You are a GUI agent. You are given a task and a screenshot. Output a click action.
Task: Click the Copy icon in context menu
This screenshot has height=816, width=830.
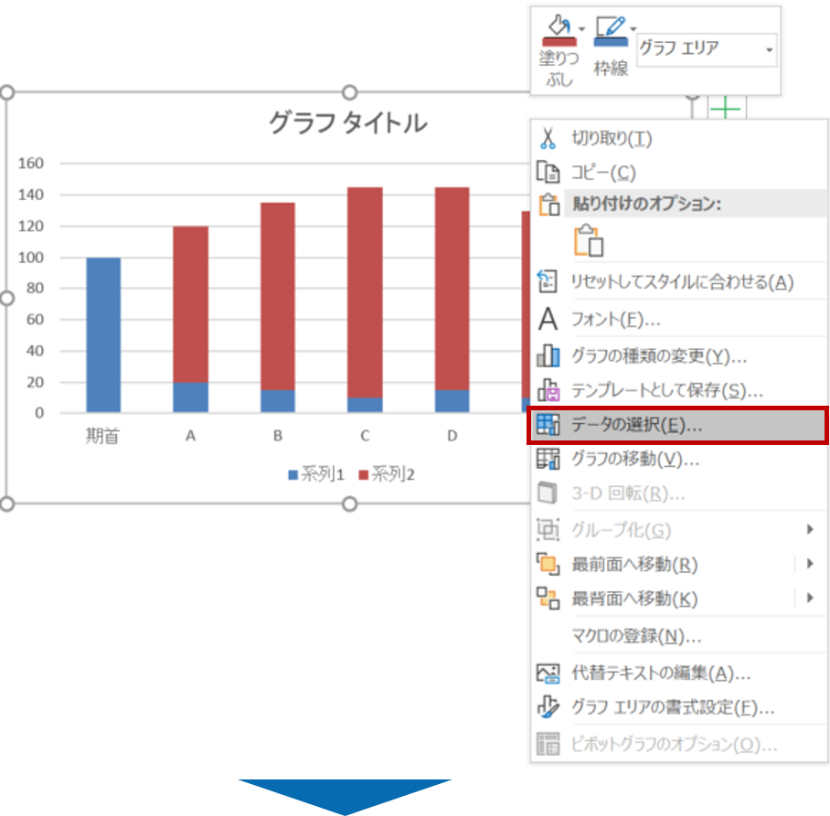(x=548, y=172)
